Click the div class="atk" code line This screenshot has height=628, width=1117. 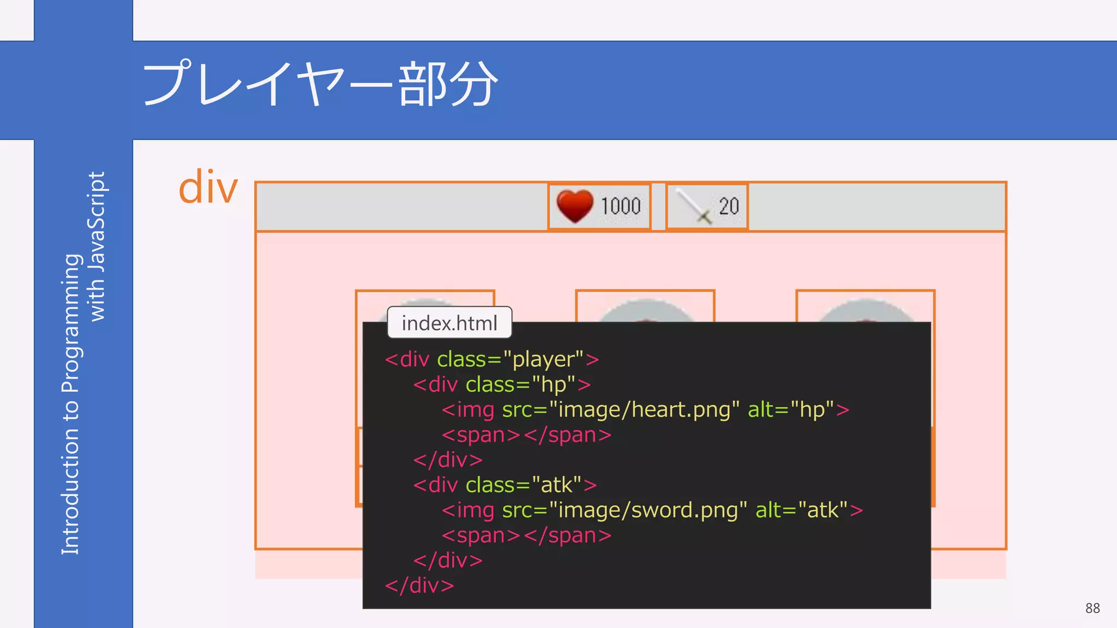[x=505, y=485]
